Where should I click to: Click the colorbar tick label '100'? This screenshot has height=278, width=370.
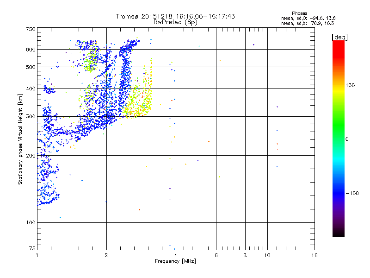[x=350, y=85]
